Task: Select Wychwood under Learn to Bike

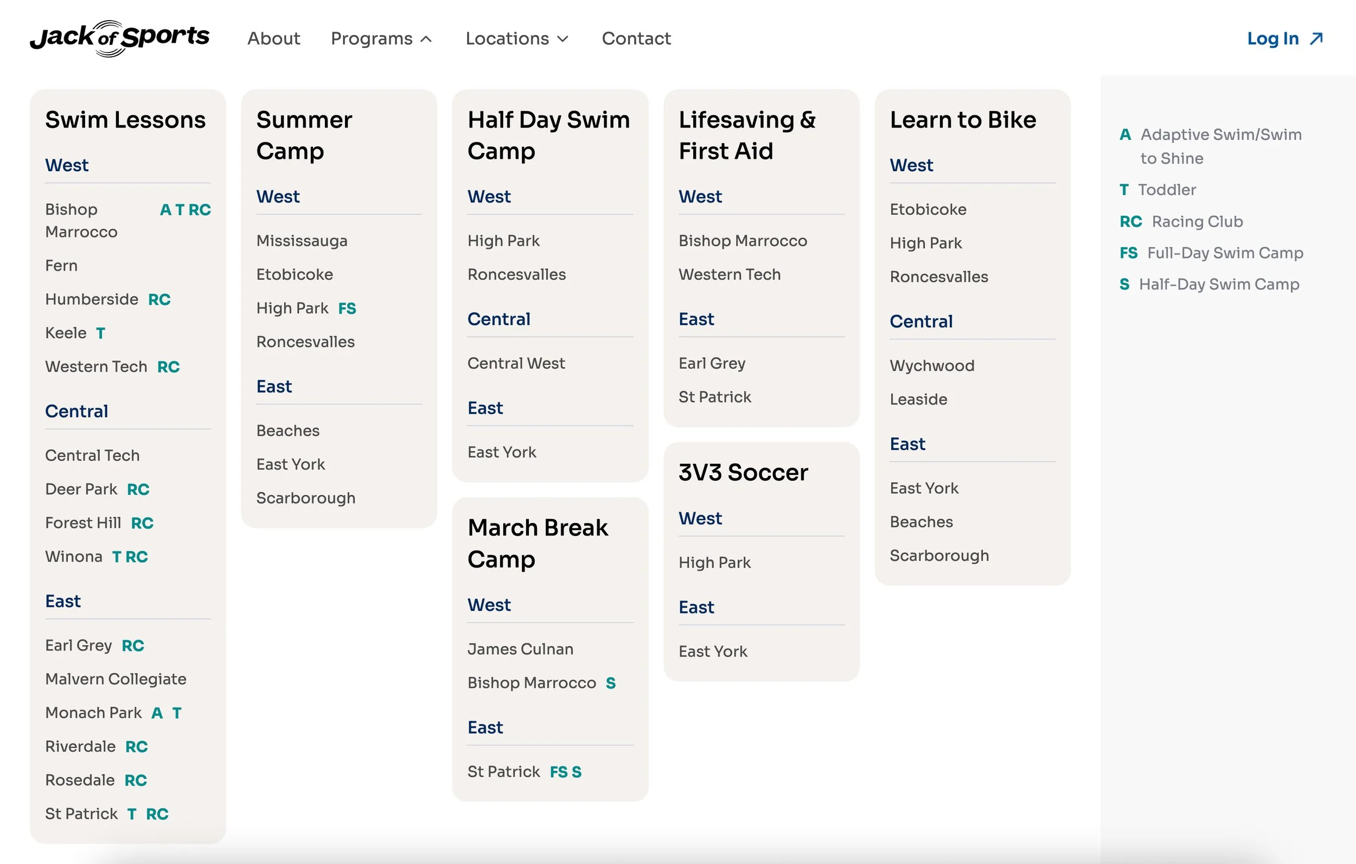Action: (x=931, y=366)
